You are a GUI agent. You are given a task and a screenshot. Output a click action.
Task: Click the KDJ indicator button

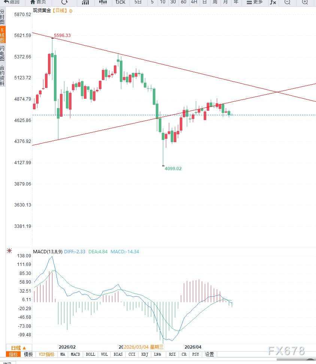point(145,354)
